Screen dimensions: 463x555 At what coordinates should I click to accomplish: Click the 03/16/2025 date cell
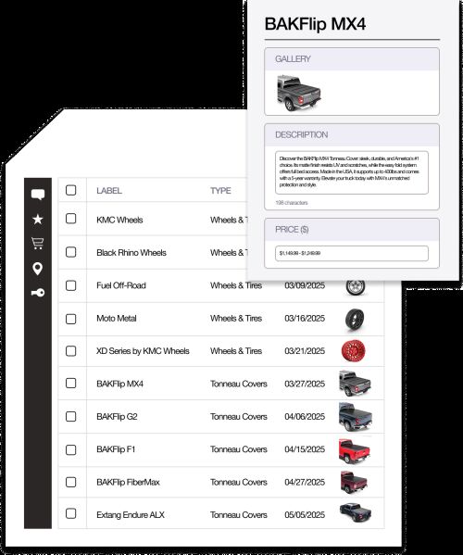305,318
